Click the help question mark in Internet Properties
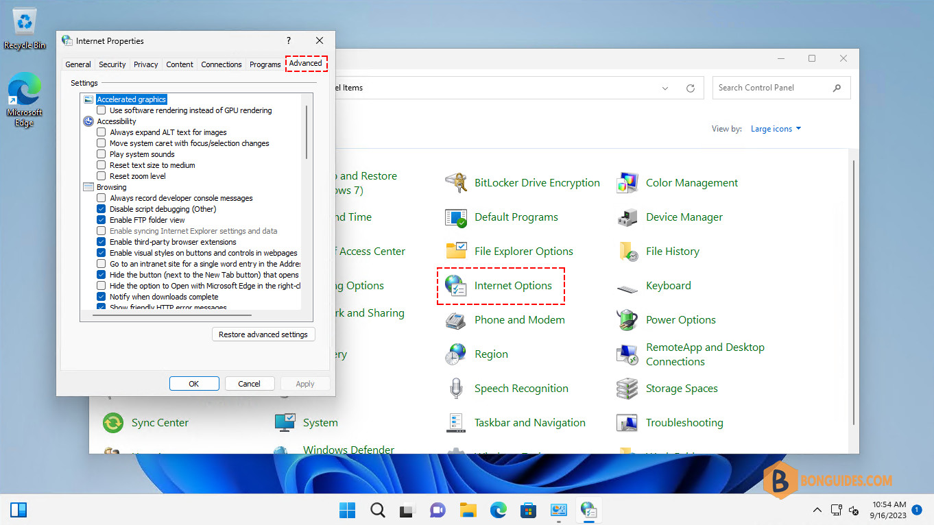The height and width of the screenshot is (525, 934). [289, 41]
